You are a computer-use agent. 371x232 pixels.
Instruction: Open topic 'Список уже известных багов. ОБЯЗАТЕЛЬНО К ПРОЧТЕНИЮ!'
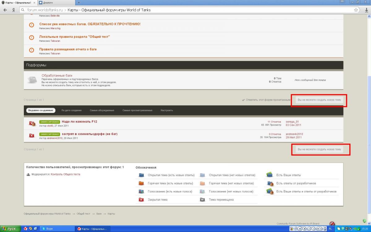point(90,24)
